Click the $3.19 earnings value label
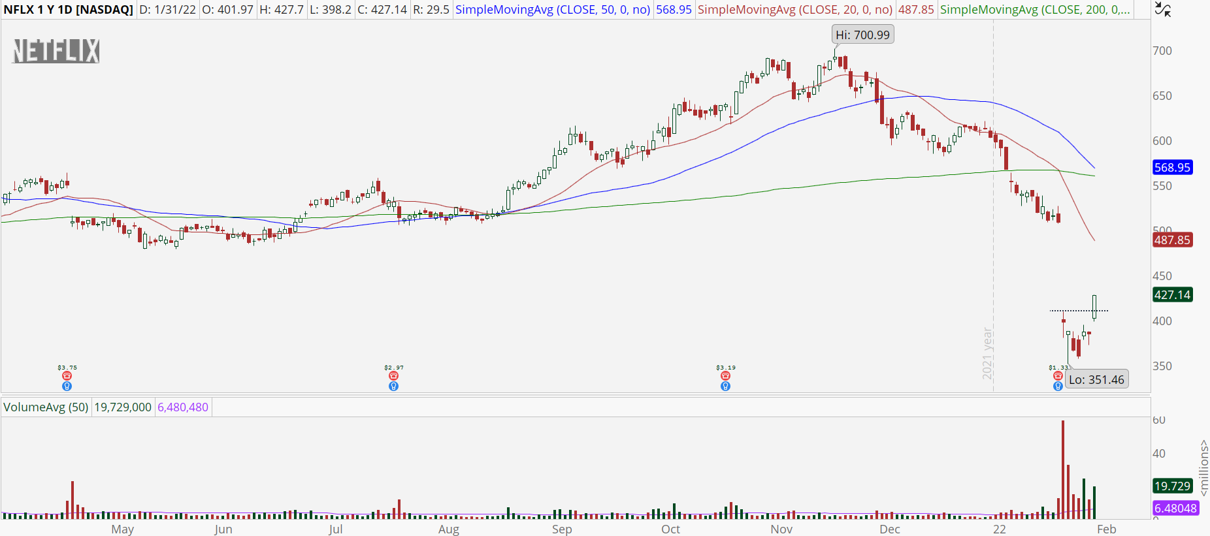 726,368
